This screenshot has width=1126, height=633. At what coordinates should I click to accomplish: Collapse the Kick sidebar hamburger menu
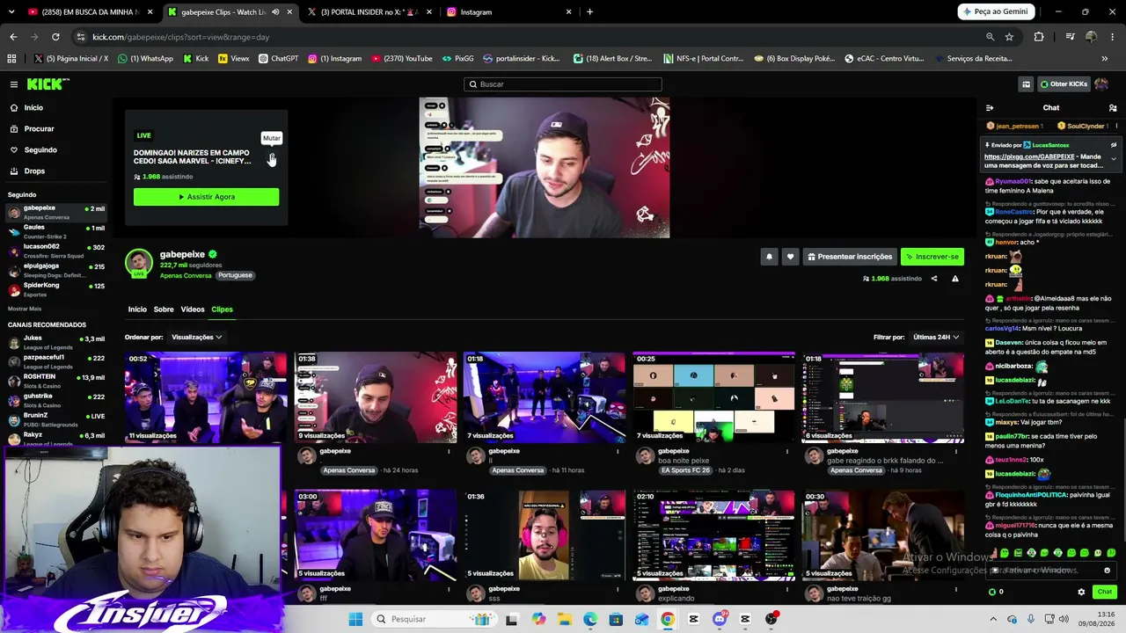coord(14,84)
